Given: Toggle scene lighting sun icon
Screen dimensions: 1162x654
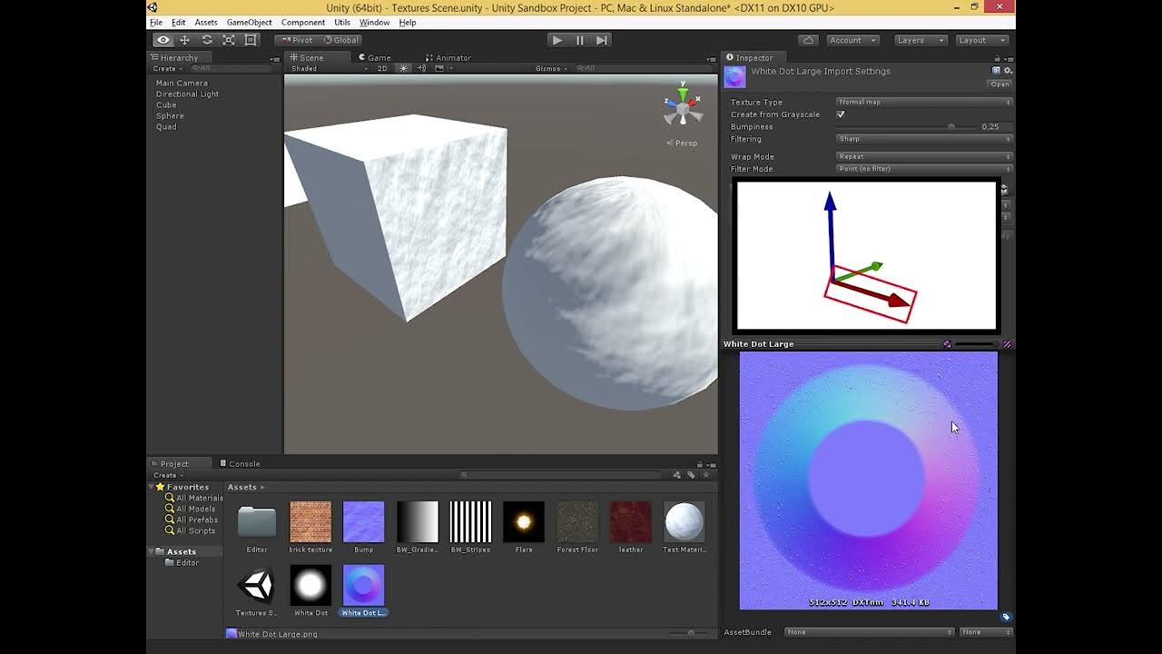Looking at the screenshot, I should tap(404, 68).
